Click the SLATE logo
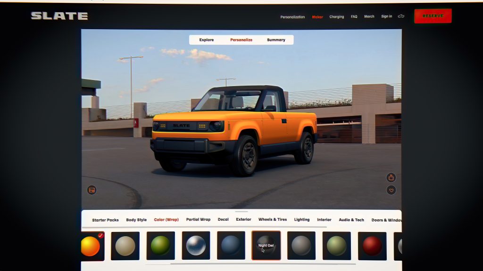This screenshot has height=271, width=483. tap(59, 16)
